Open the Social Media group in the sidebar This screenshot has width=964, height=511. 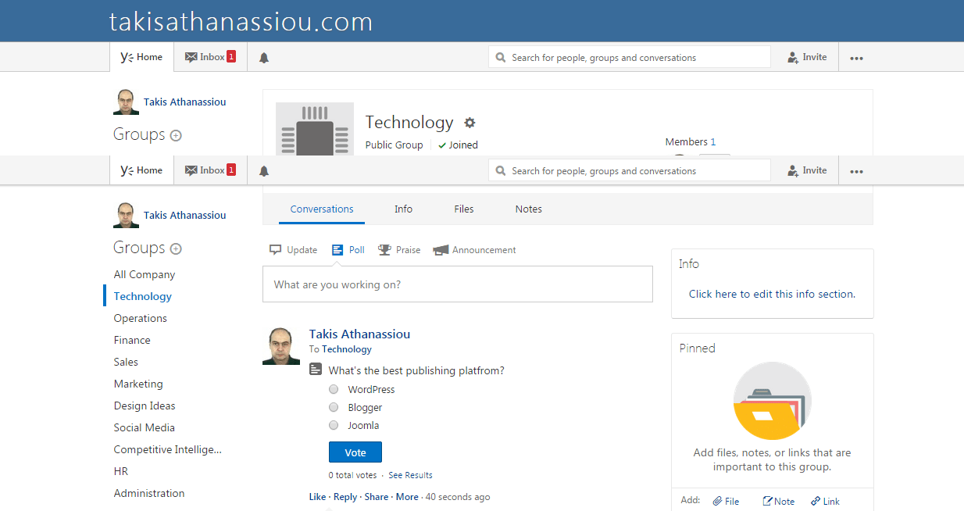[145, 427]
